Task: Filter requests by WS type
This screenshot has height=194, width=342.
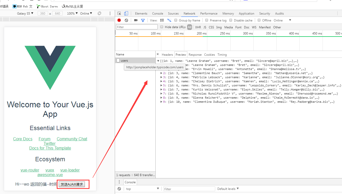Action: (254, 27)
